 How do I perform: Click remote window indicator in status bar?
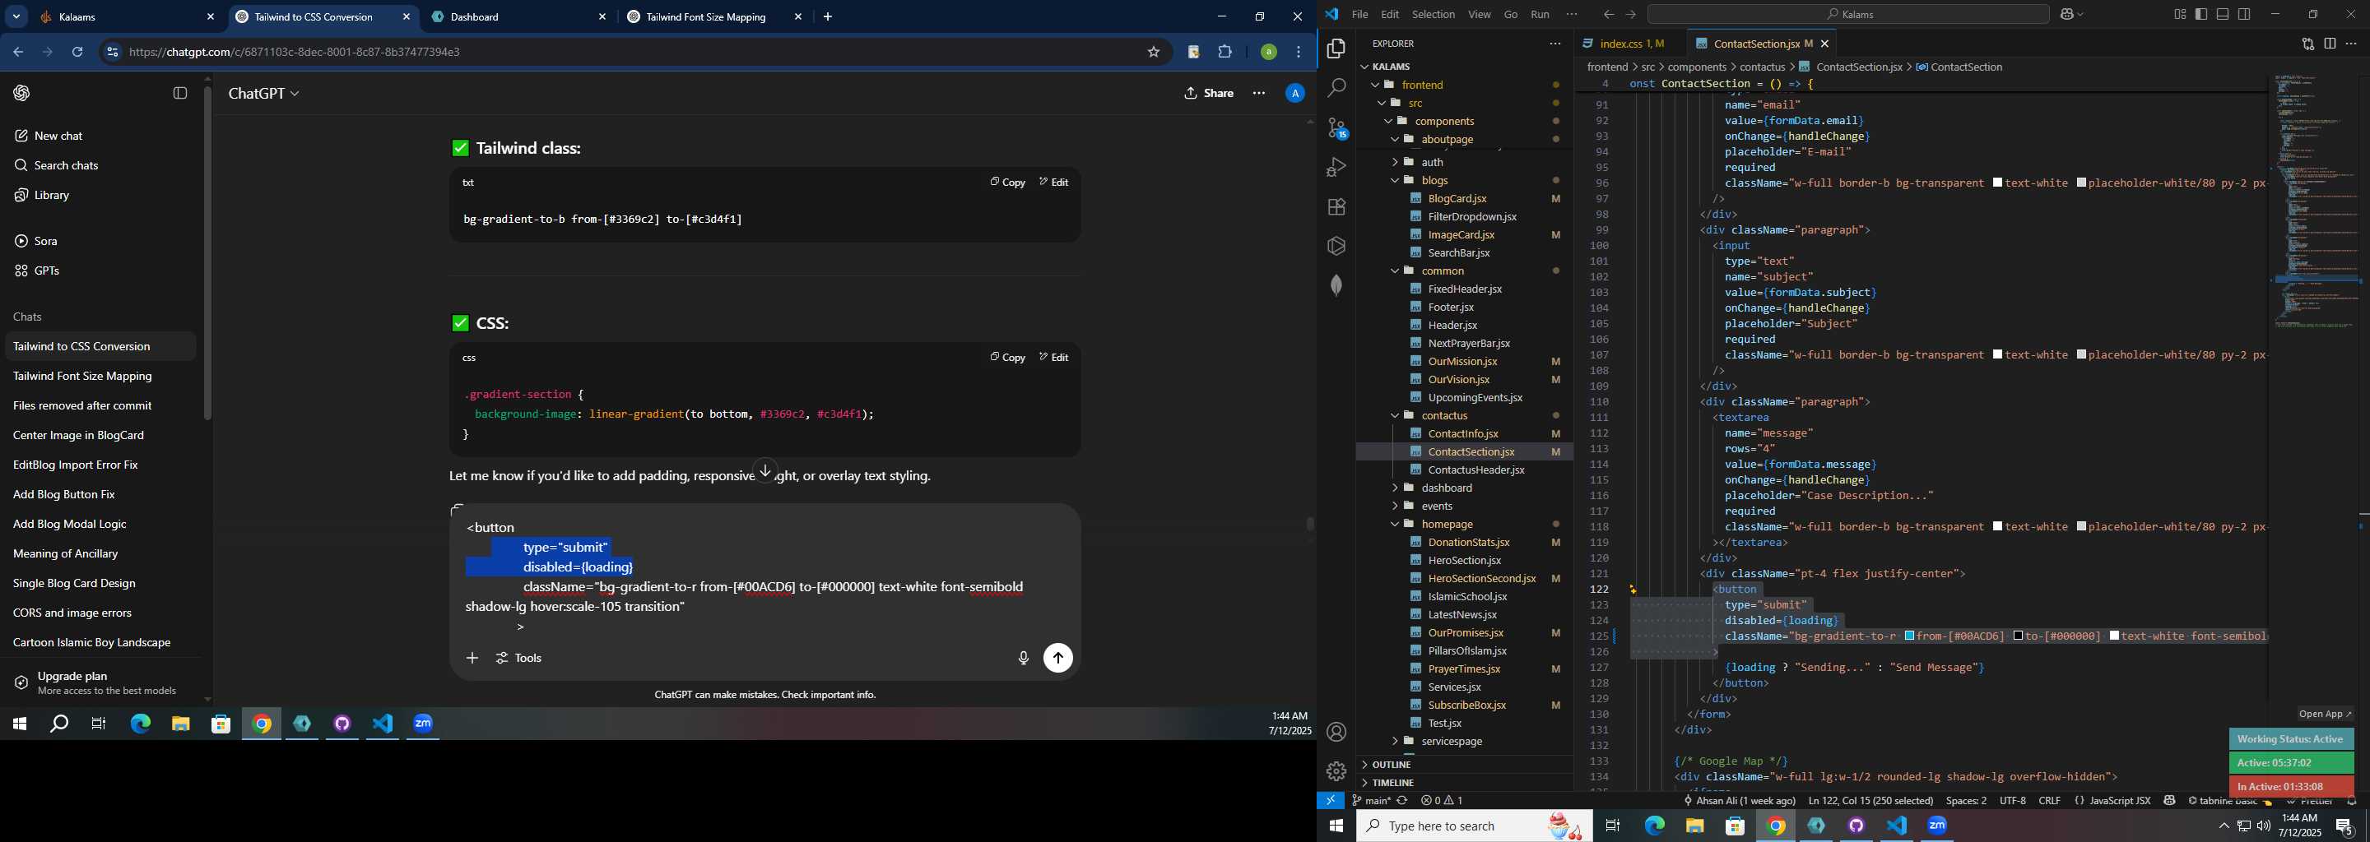[x=1331, y=801]
